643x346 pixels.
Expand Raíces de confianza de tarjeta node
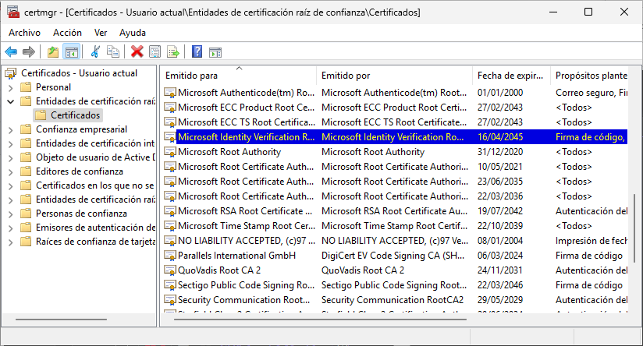pyautogui.click(x=11, y=242)
